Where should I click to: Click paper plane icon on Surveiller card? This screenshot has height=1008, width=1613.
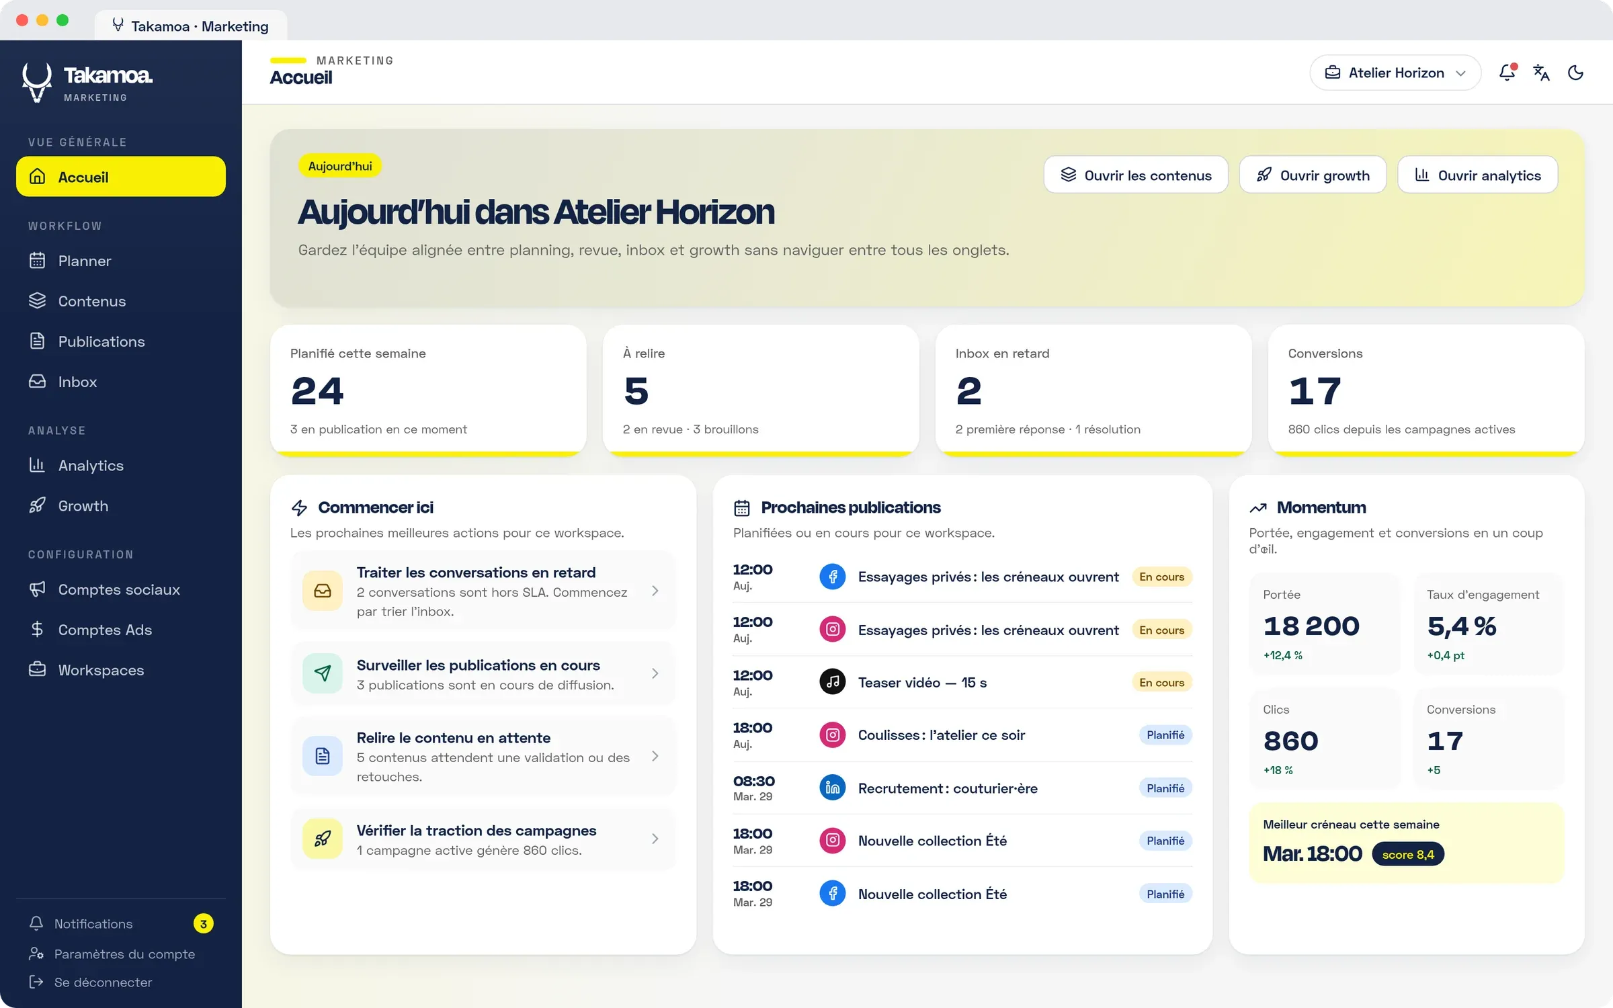[323, 673]
